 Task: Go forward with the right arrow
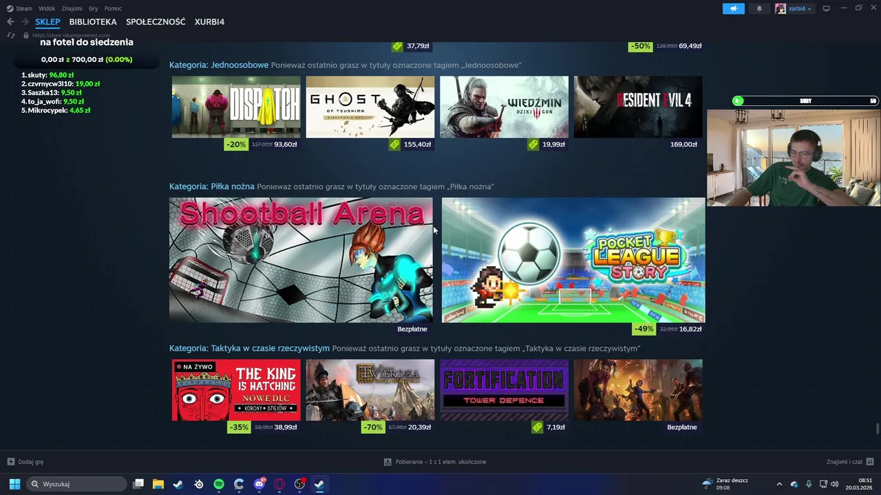pos(25,22)
